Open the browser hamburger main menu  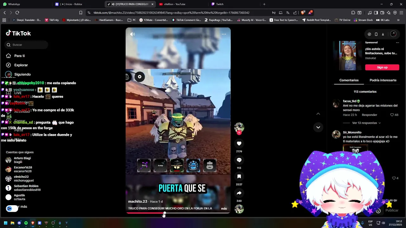point(401,13)
